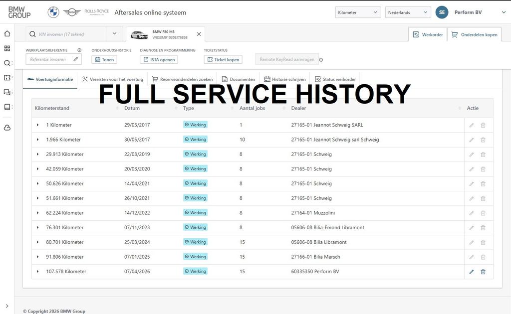
Task: Click the chat messages icon in sidebar
Action: pyautogui.click(x=7, y=92)
